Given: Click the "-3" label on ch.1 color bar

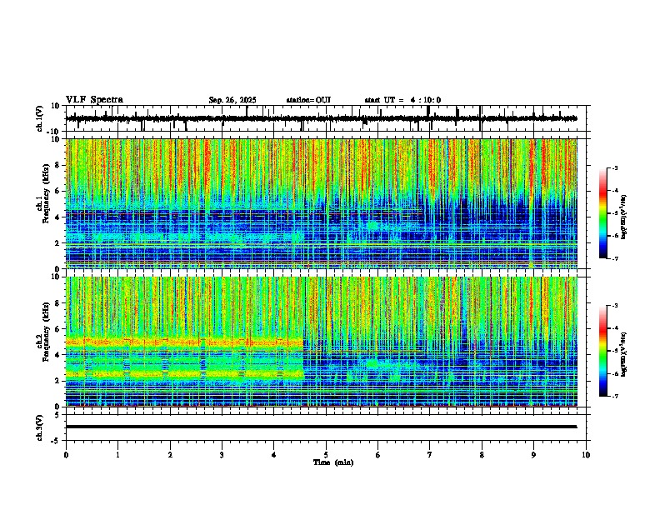Looking at the screenshot, I should click(615, 168).
